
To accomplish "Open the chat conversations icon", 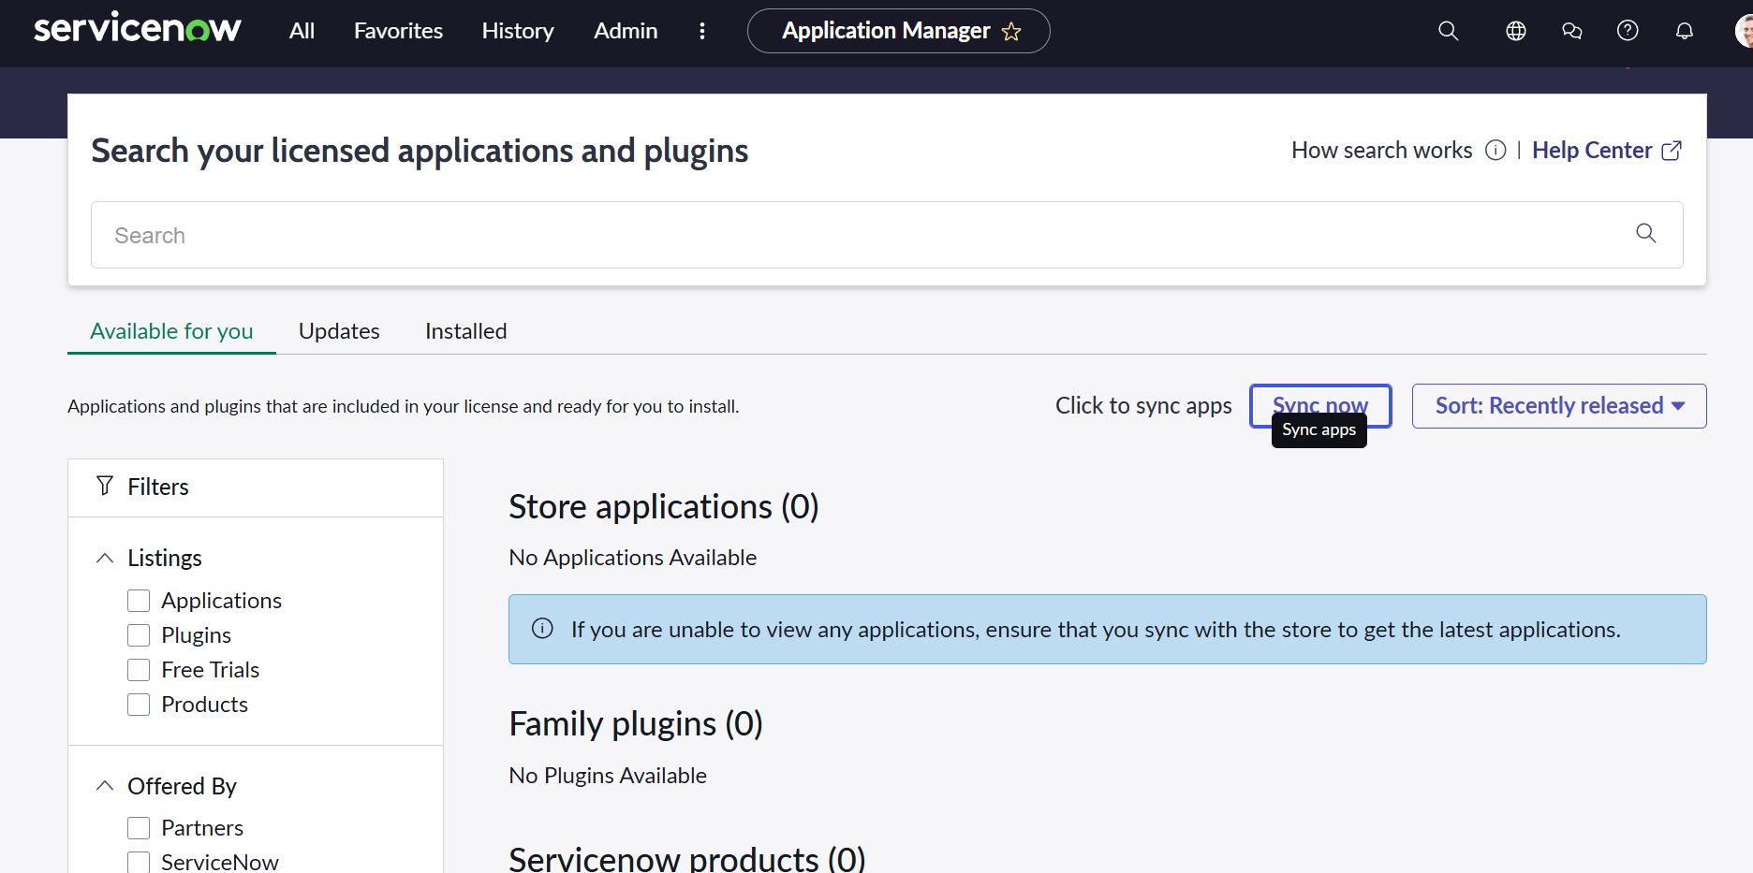I will point(1571,30).
